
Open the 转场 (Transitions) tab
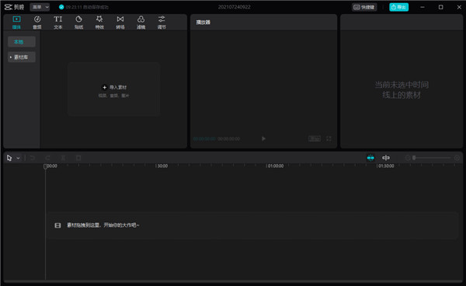tap(120, 23)
